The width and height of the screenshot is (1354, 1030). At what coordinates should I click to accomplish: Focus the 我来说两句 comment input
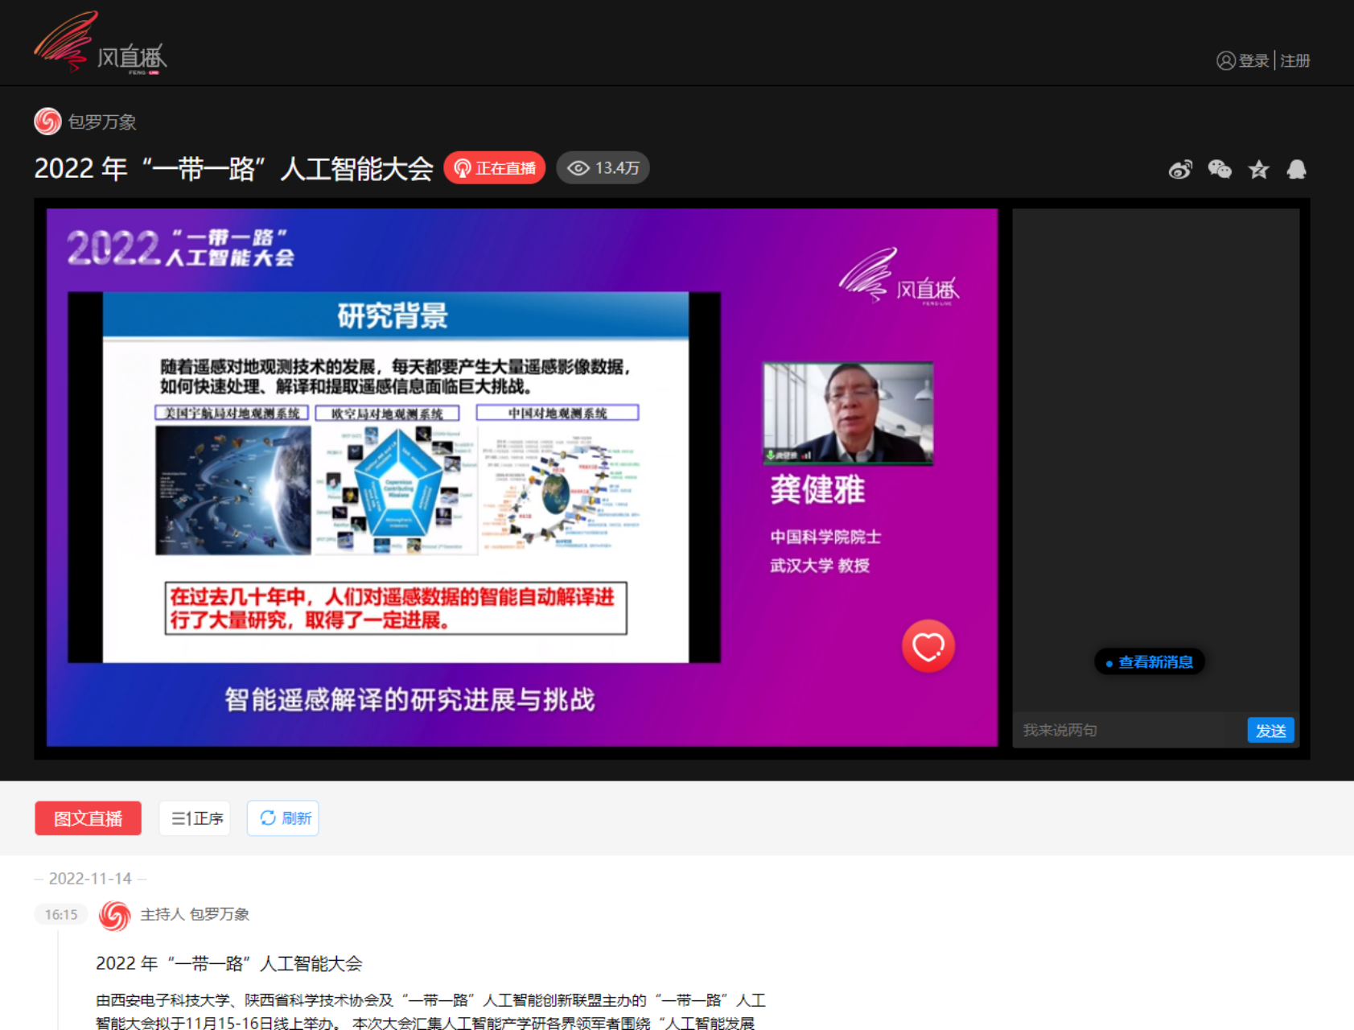click(1126, 730)
